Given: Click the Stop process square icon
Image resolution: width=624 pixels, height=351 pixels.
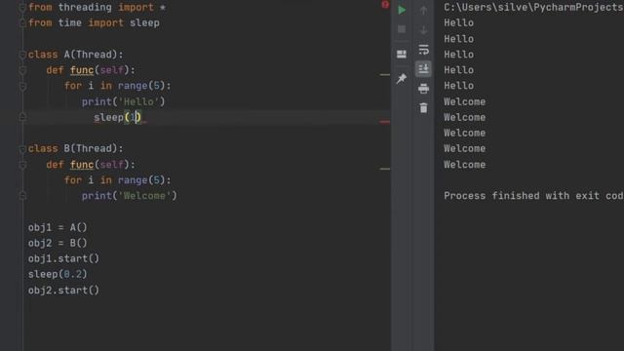Looking at the screenshot, I should click(x=402, y=29).
